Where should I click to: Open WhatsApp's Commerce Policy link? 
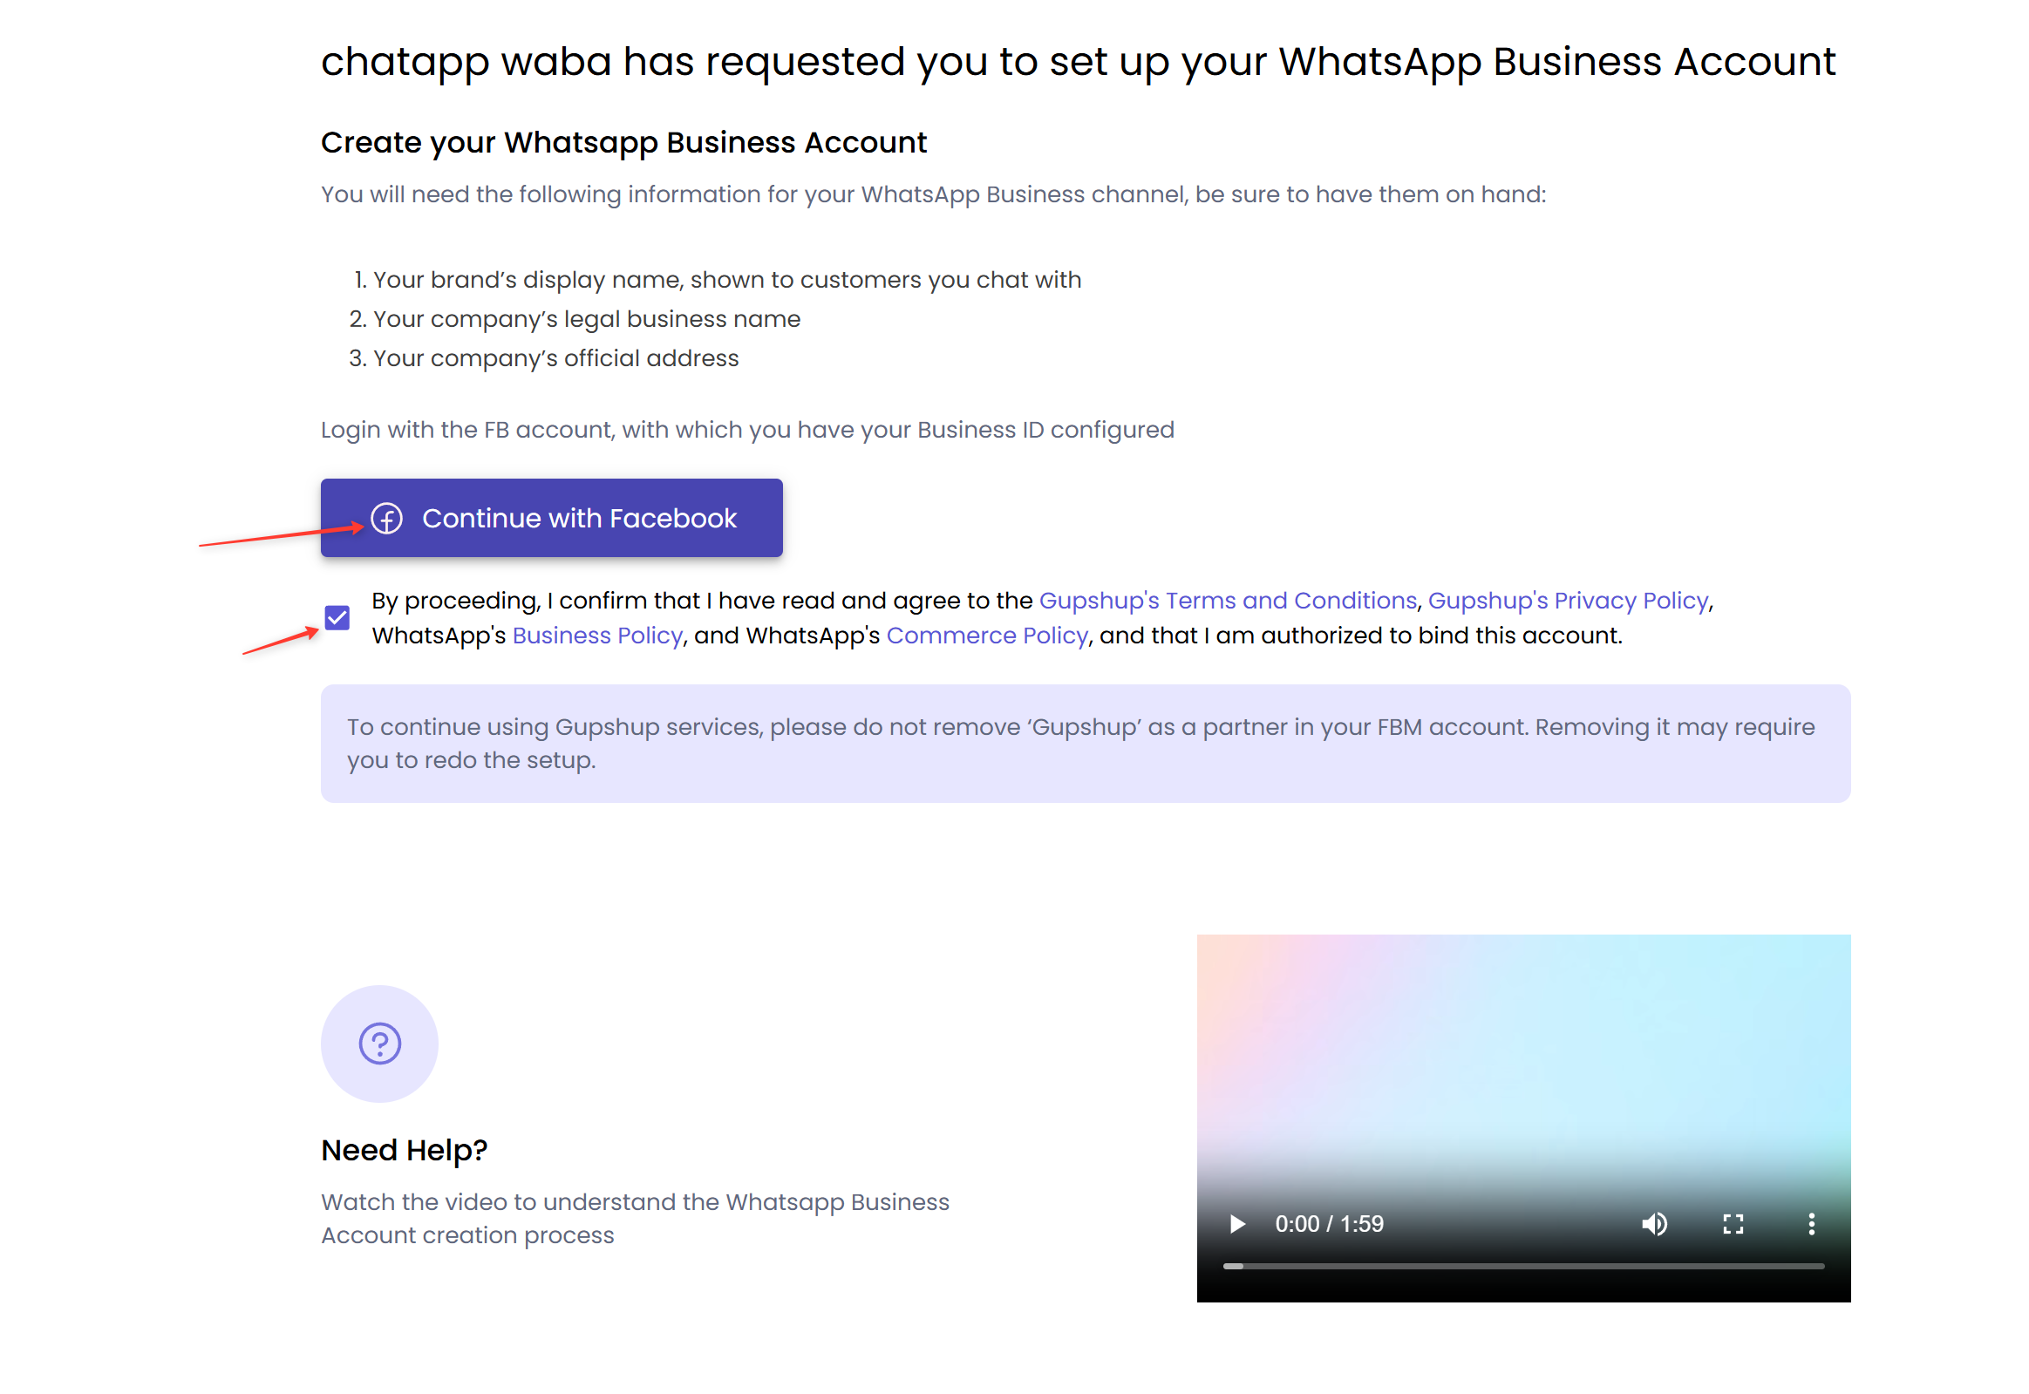[x=987, y=636]
